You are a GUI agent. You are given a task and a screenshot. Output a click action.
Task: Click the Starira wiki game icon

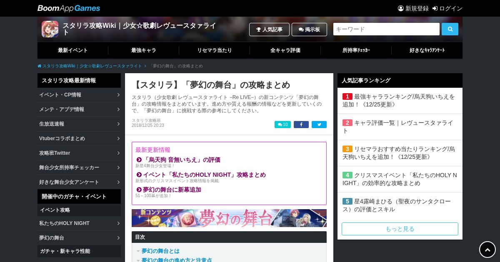(50, 29)
